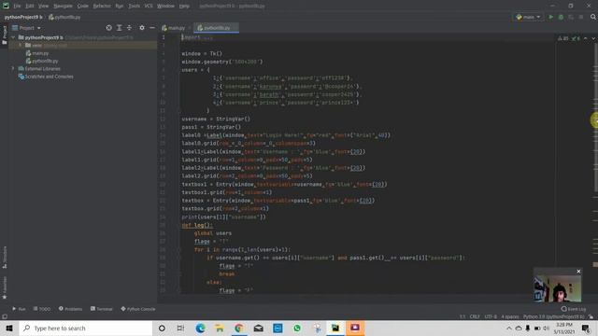598x336 pixels.
Task: Open the Run menu
Action: pyautogui.click(x=120, y=7)
